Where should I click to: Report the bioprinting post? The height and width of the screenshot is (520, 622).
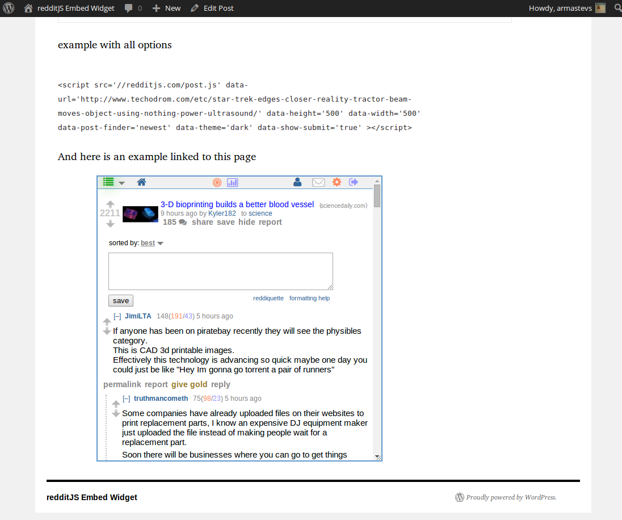point(270,223)
